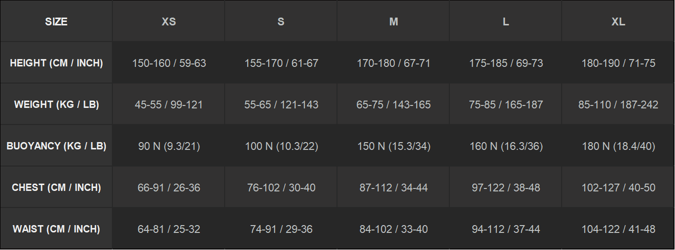Click the XS height cell 150-160 / 59-63
This screenshot has width=675, height=250.
pyautogui.click(x=169, y=63)
